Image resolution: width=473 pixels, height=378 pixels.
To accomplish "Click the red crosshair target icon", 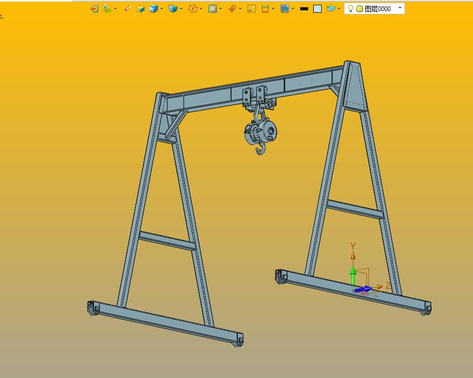I will tap(232, 8).
